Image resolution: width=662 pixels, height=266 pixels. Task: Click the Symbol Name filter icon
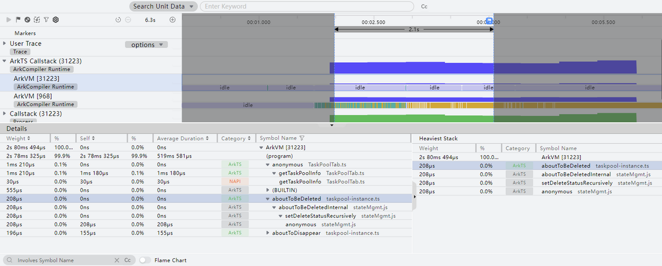pos(302,139)
